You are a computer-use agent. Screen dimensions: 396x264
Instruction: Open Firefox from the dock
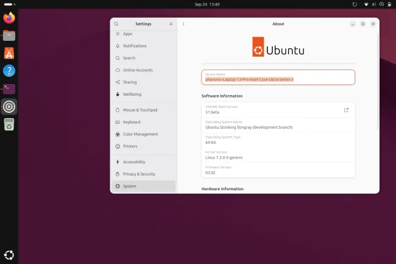[9, 18]
